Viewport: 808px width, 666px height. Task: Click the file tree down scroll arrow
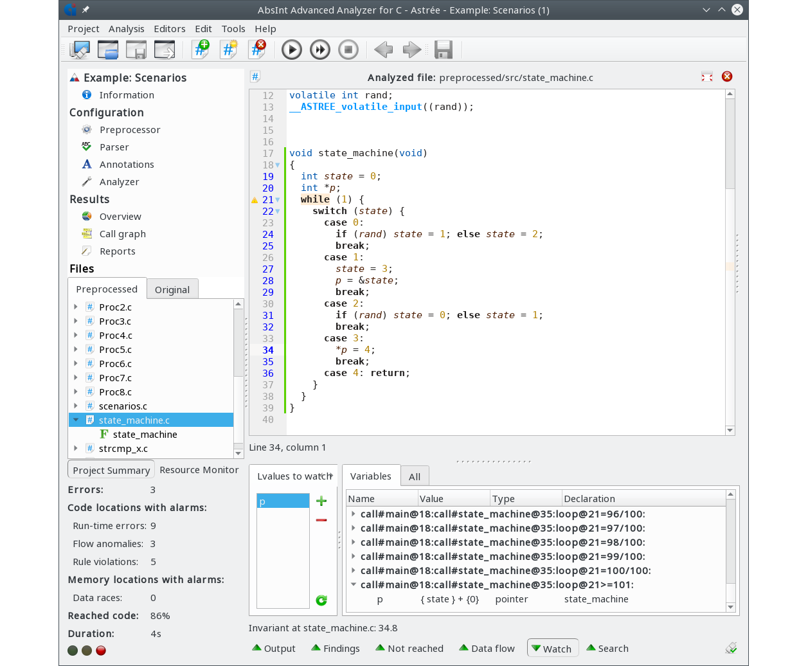238,453
